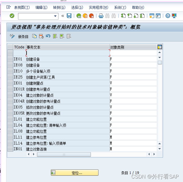Click the Create New Session icon
Viewport: 183px width, 182px height.
pos(152,16)
